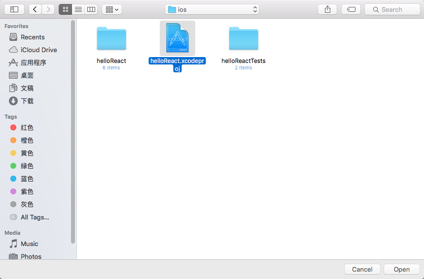Switch to column view mode

tap(91, 9)
